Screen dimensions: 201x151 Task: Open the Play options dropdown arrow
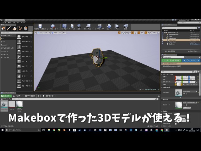pyautogui.click(x=122, y=27)
